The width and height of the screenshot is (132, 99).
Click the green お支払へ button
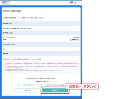(x=55, y=90)
